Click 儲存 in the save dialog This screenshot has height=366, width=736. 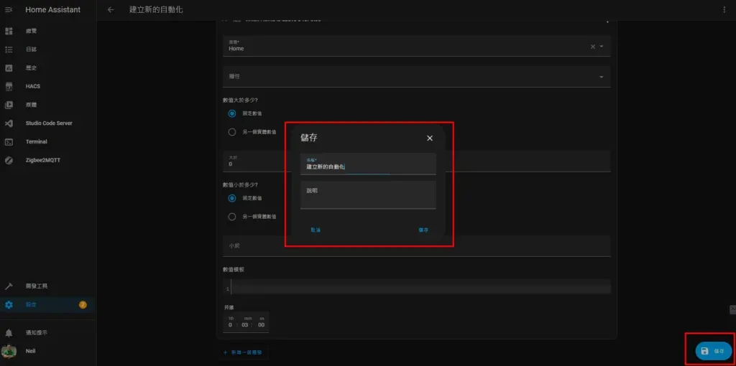423,230
